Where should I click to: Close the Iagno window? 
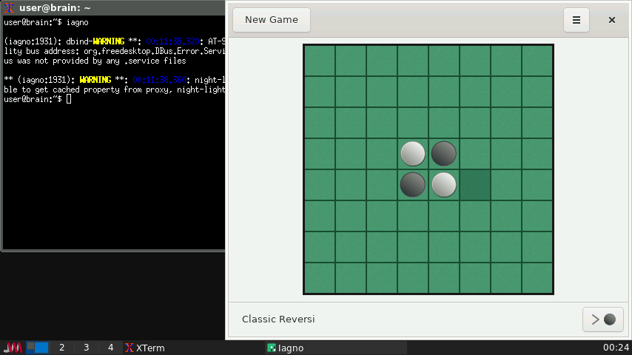[612, 20]
